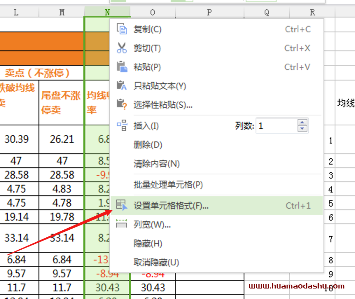The image size is (355, 299).
Task: Select 只粘贴文本(Y) menu entry
Action: (216, 86)
